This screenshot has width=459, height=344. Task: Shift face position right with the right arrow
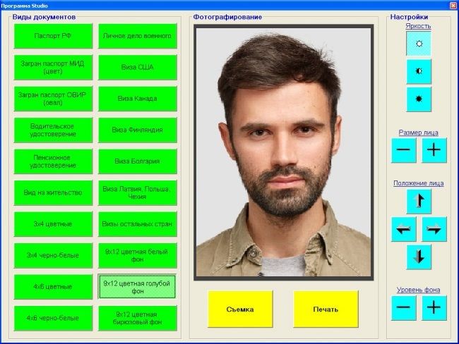[x=434, y=229]
